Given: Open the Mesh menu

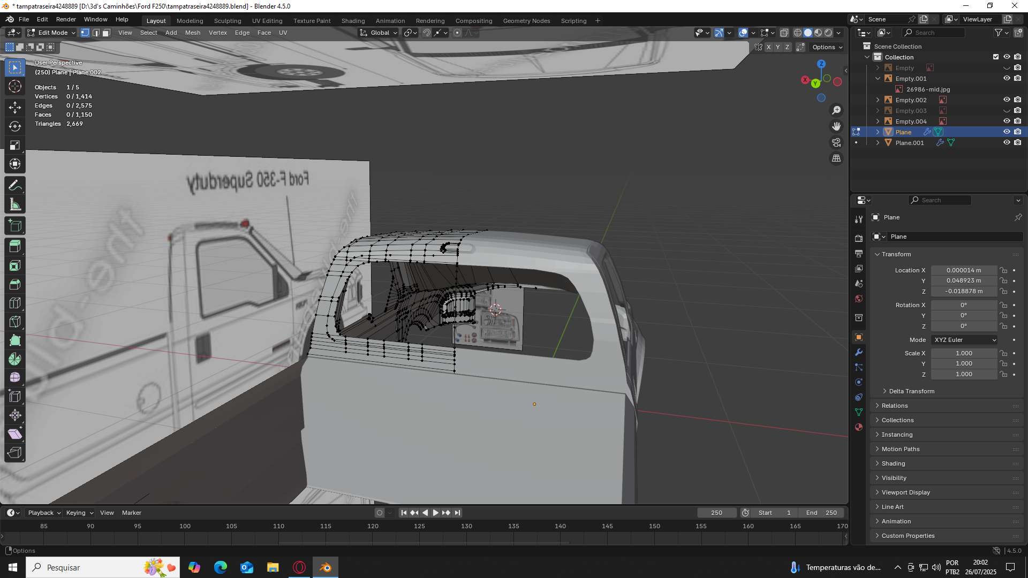Looking at the screenshot, I should pos(192,33).
